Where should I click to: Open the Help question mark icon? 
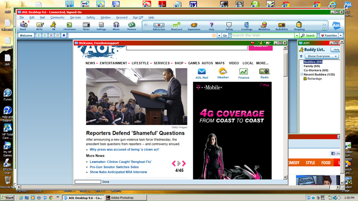[211, 26]
